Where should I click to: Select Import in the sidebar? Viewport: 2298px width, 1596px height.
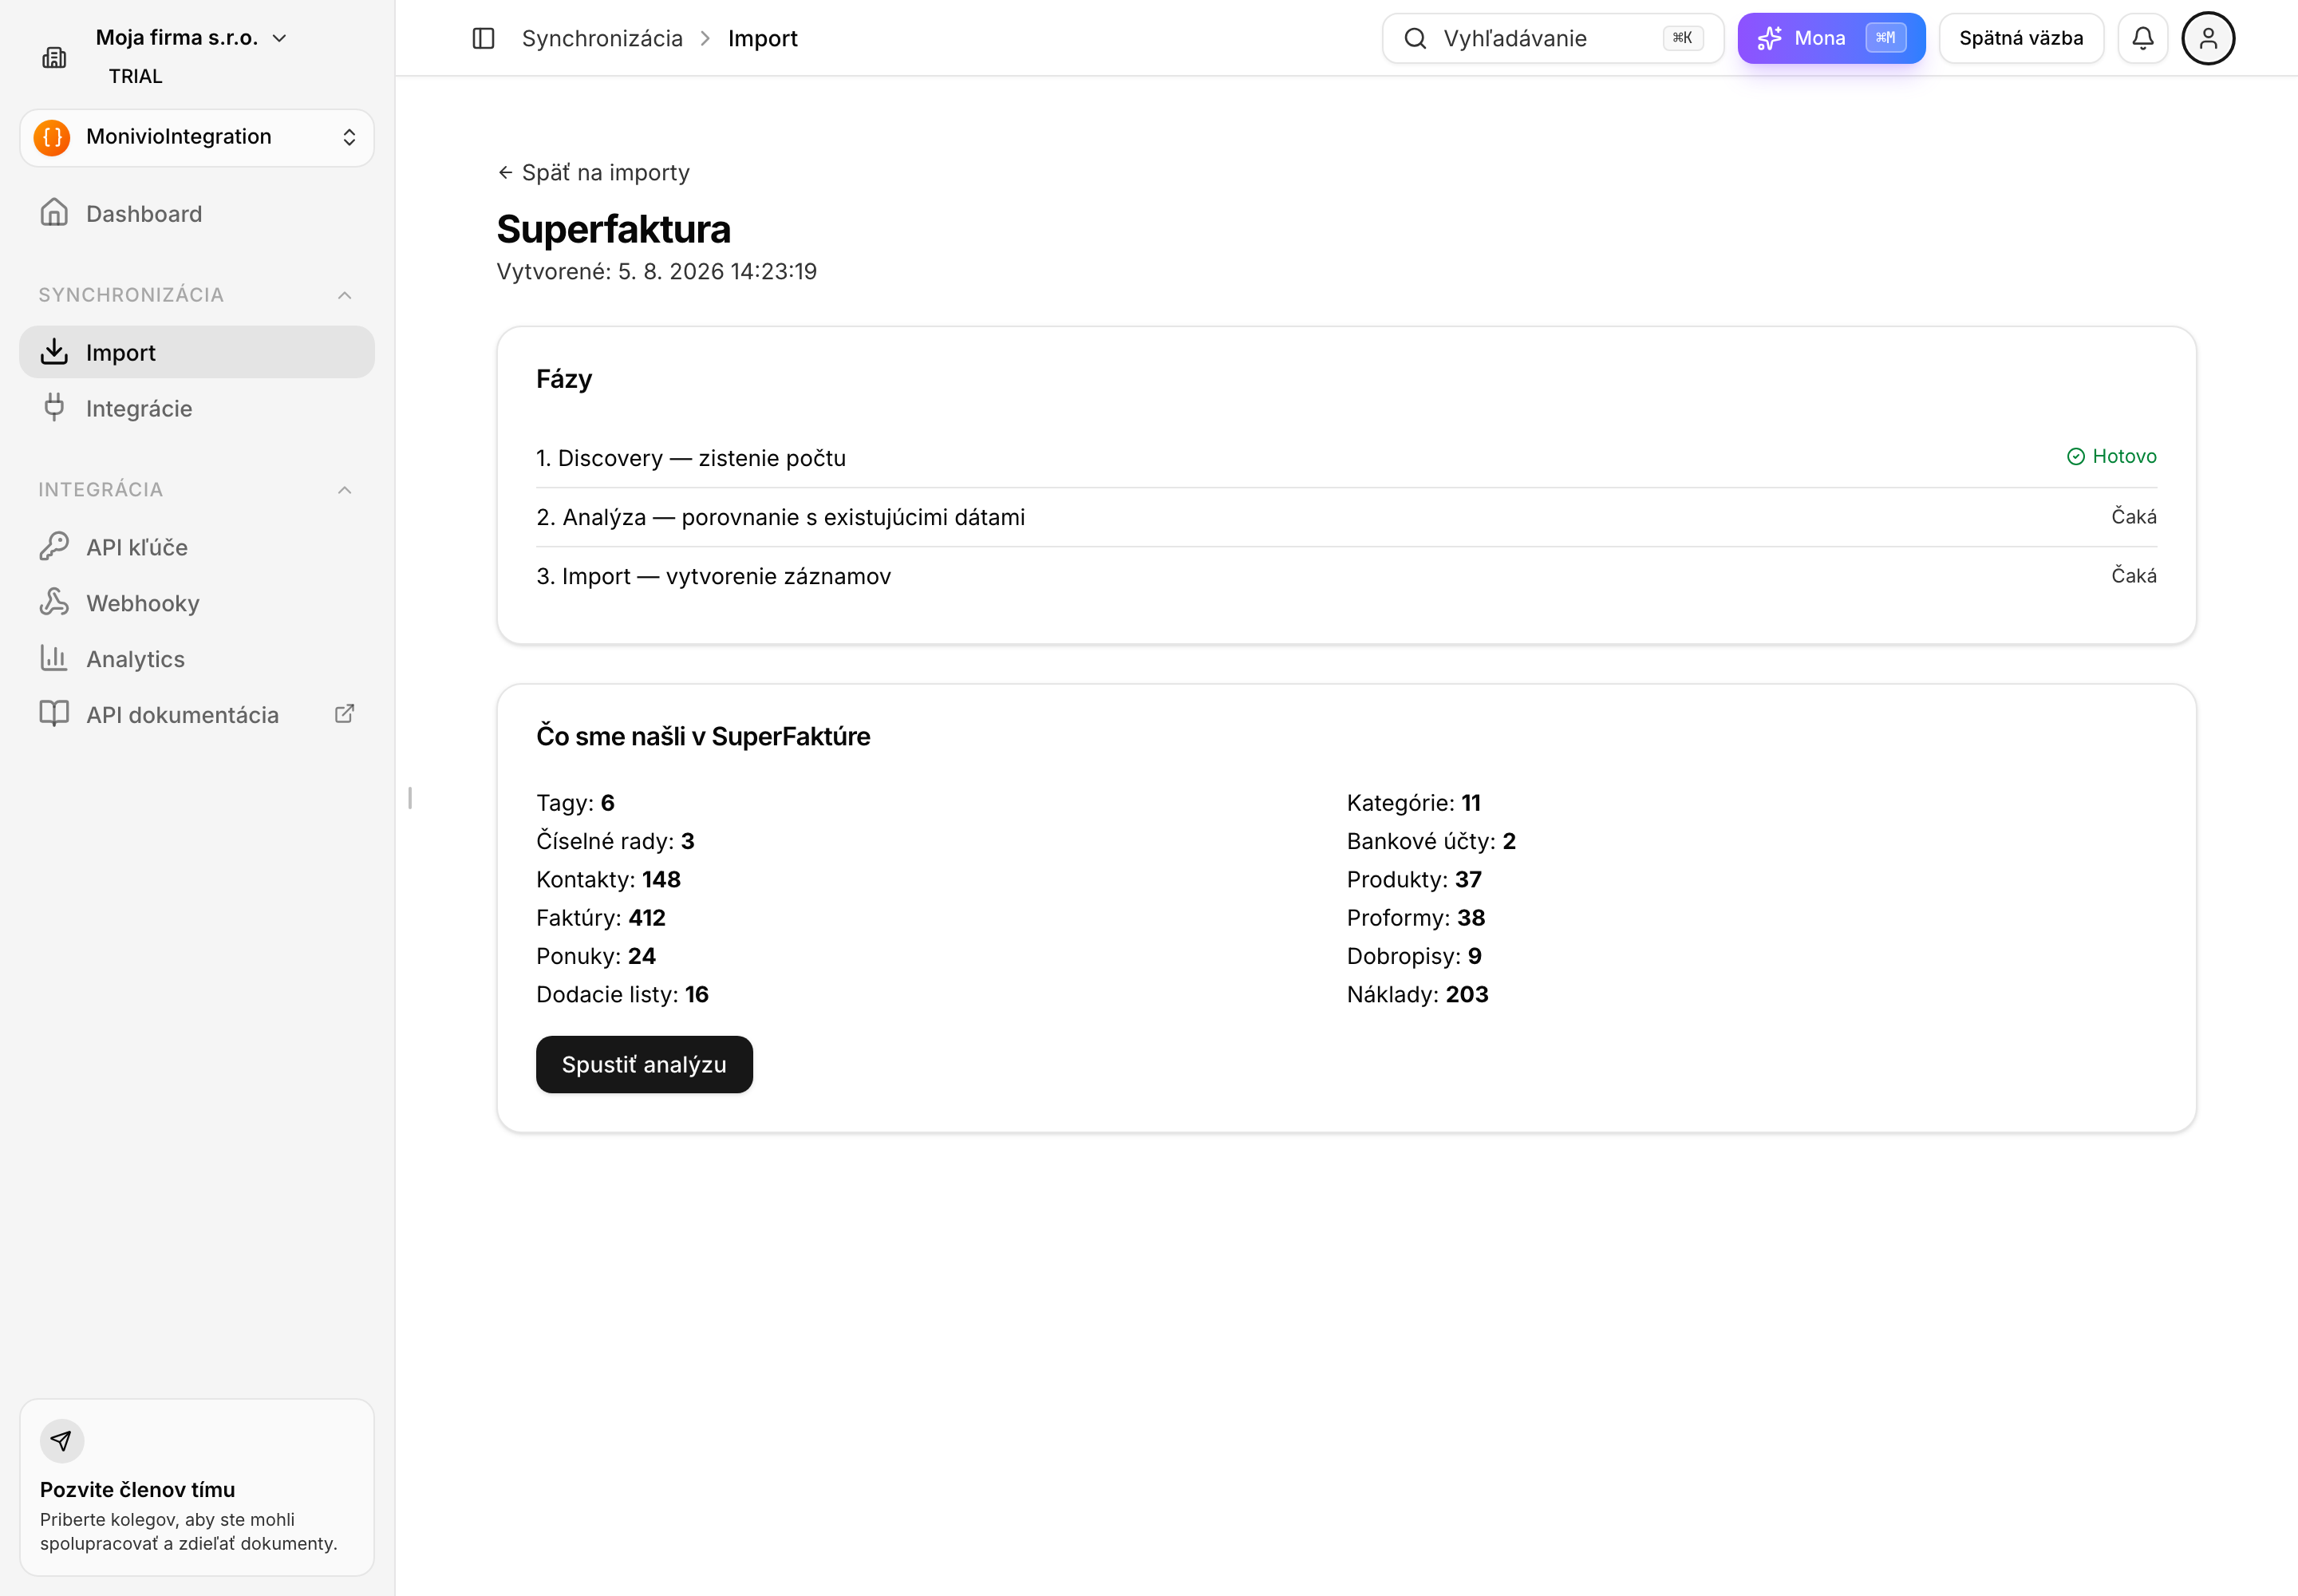pyautogui.click(x=197, y=352)
